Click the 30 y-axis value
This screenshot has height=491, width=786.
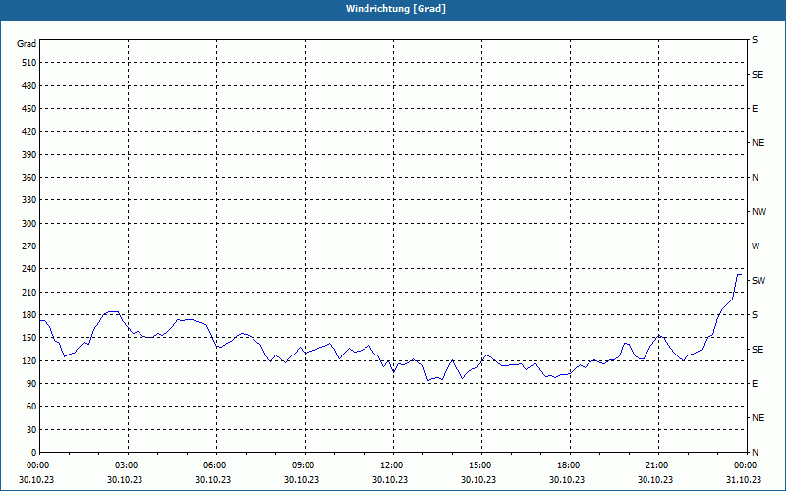pos(31,430)
